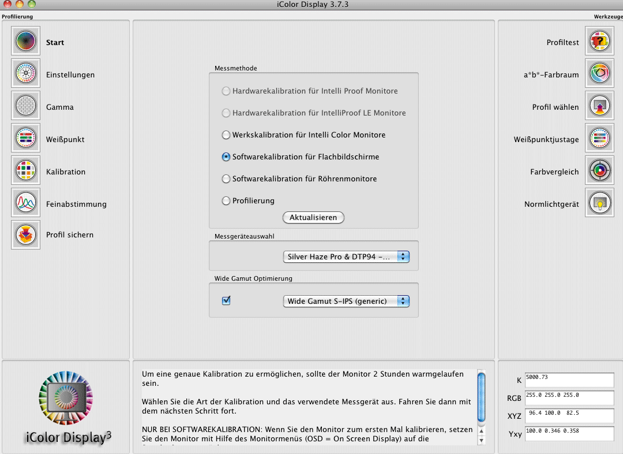The image size is (623, 454).
Task: Click the help text scrollbar down arrow
Action: (482, 441)
